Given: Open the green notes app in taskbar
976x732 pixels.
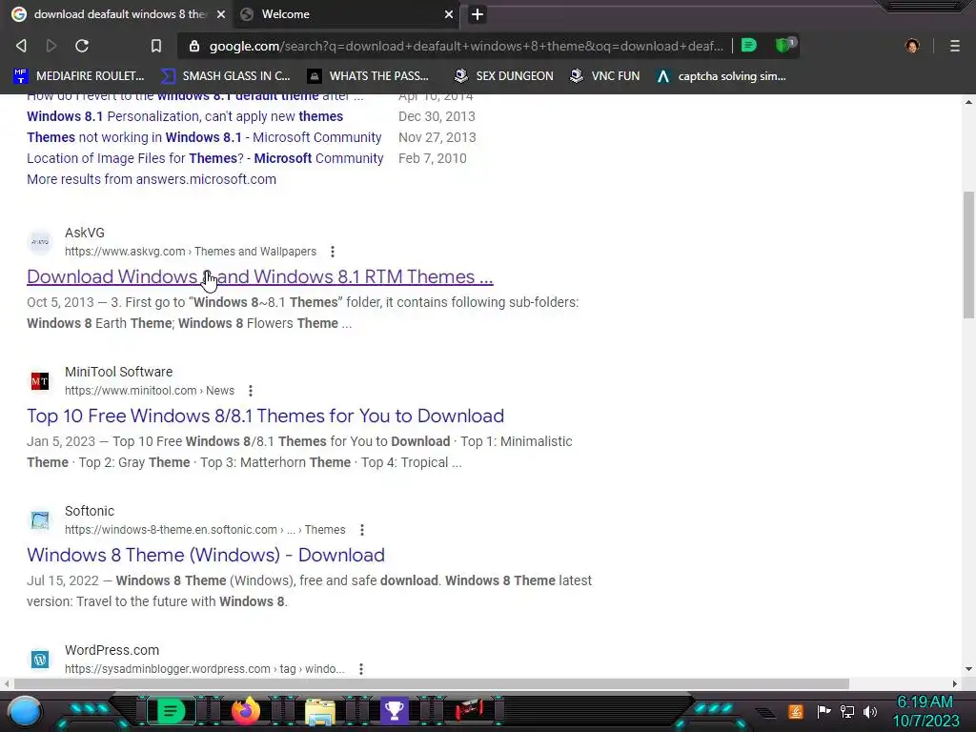Looking at the screenshot, I should [x=171, y=711].
